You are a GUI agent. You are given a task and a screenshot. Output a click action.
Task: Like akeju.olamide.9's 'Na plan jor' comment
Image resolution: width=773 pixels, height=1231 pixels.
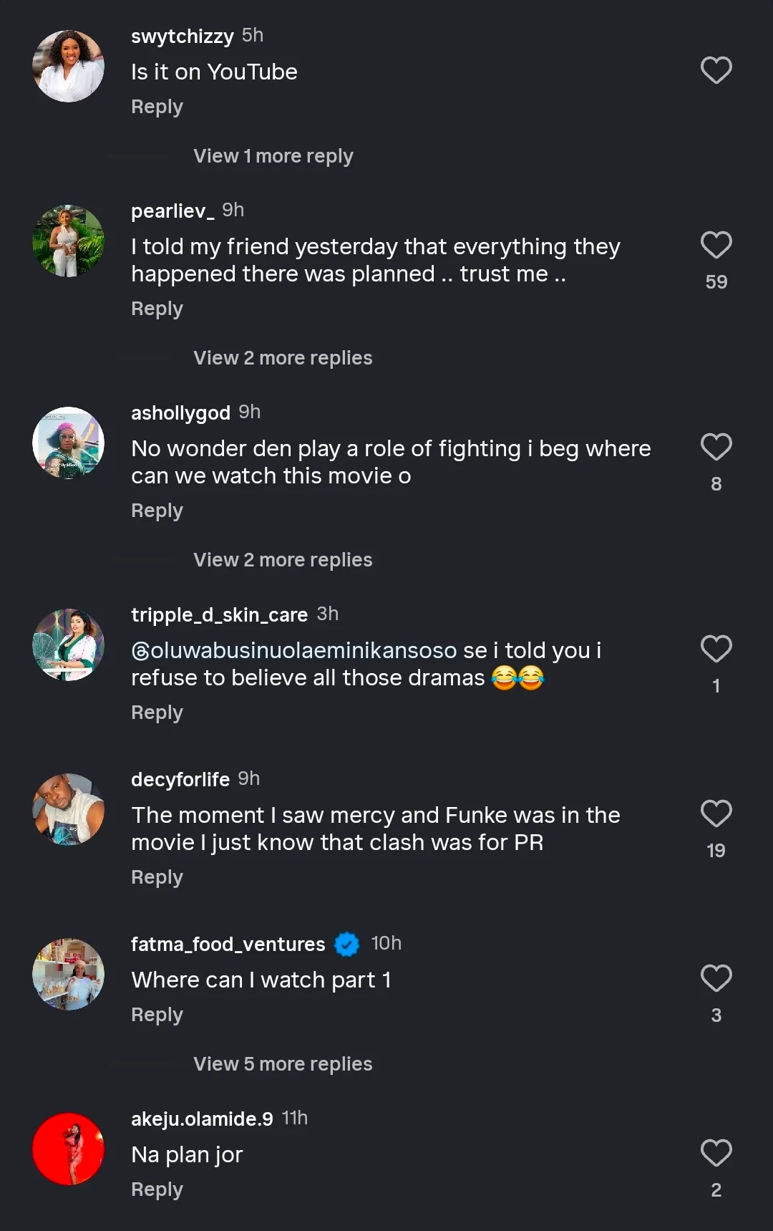[716, 1153]
